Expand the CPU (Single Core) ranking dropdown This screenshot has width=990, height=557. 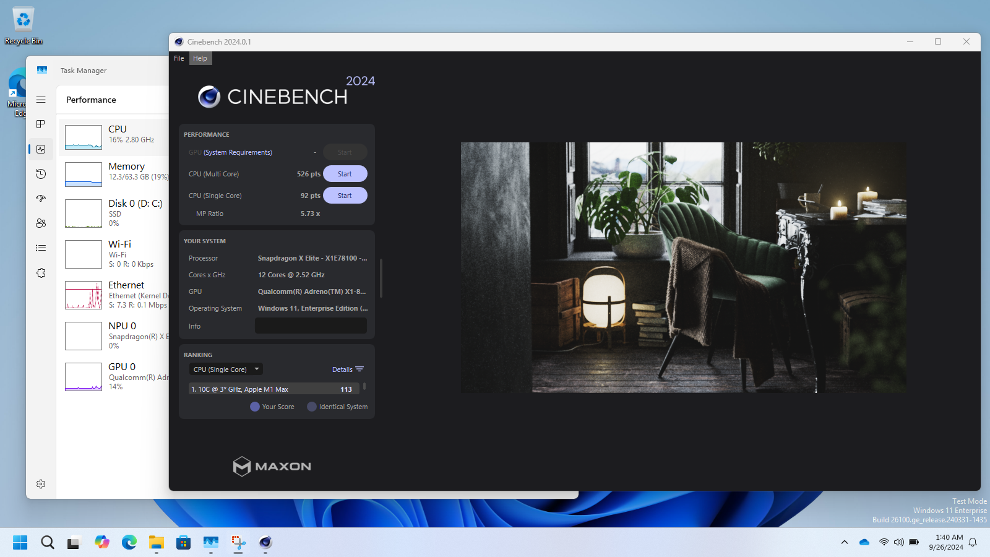[226, 369]
